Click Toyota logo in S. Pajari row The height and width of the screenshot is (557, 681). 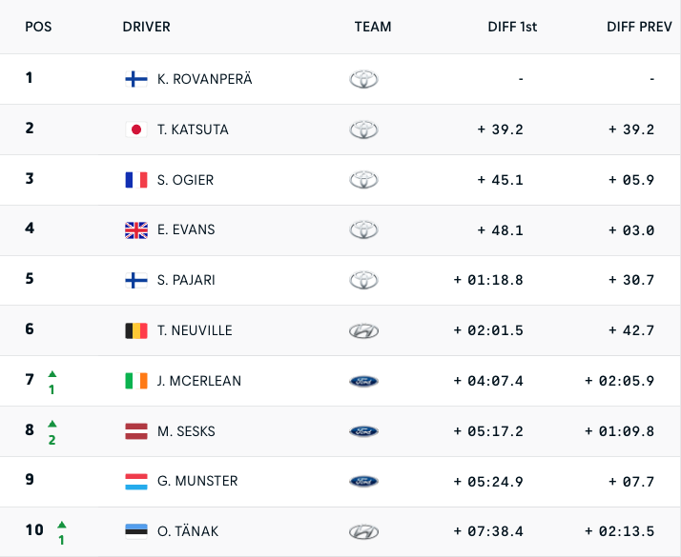(x=363, y=280)
